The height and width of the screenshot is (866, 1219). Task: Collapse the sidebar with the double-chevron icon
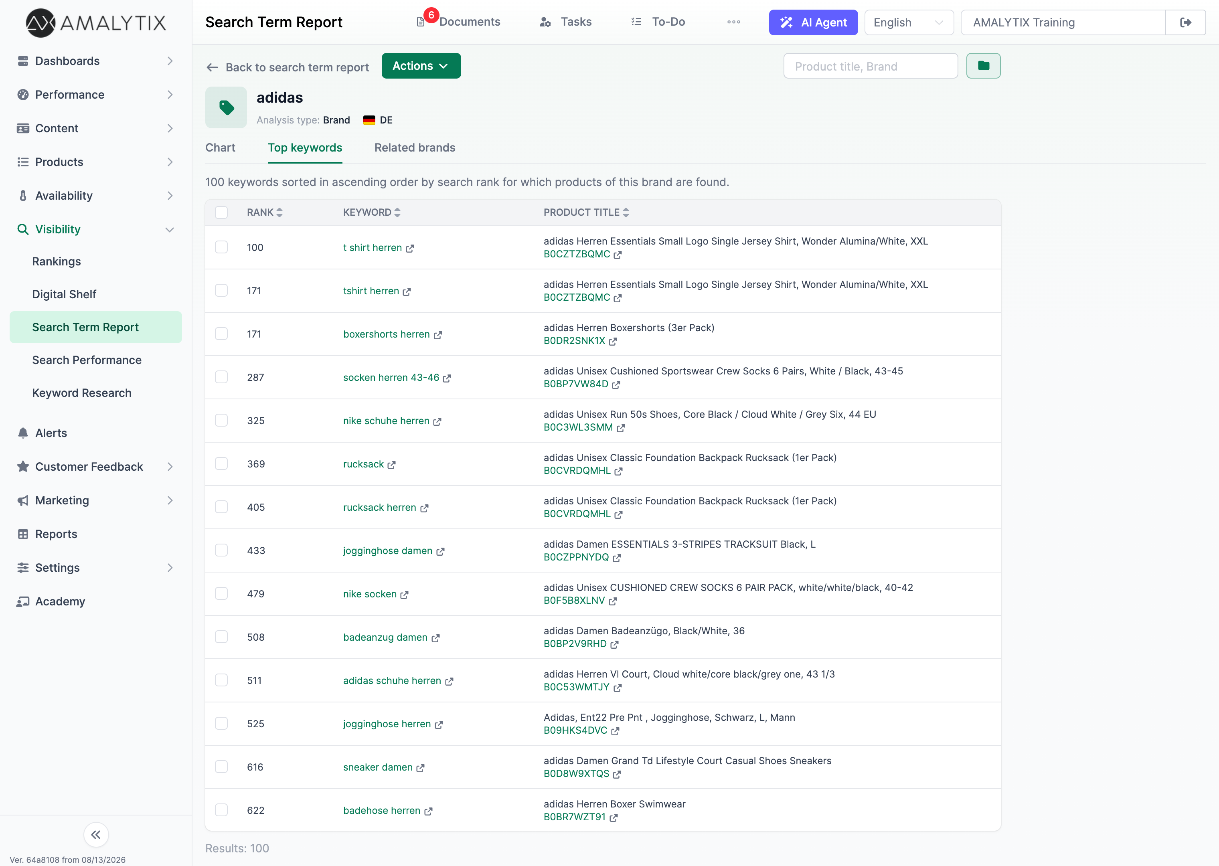[x=96, y=835]
